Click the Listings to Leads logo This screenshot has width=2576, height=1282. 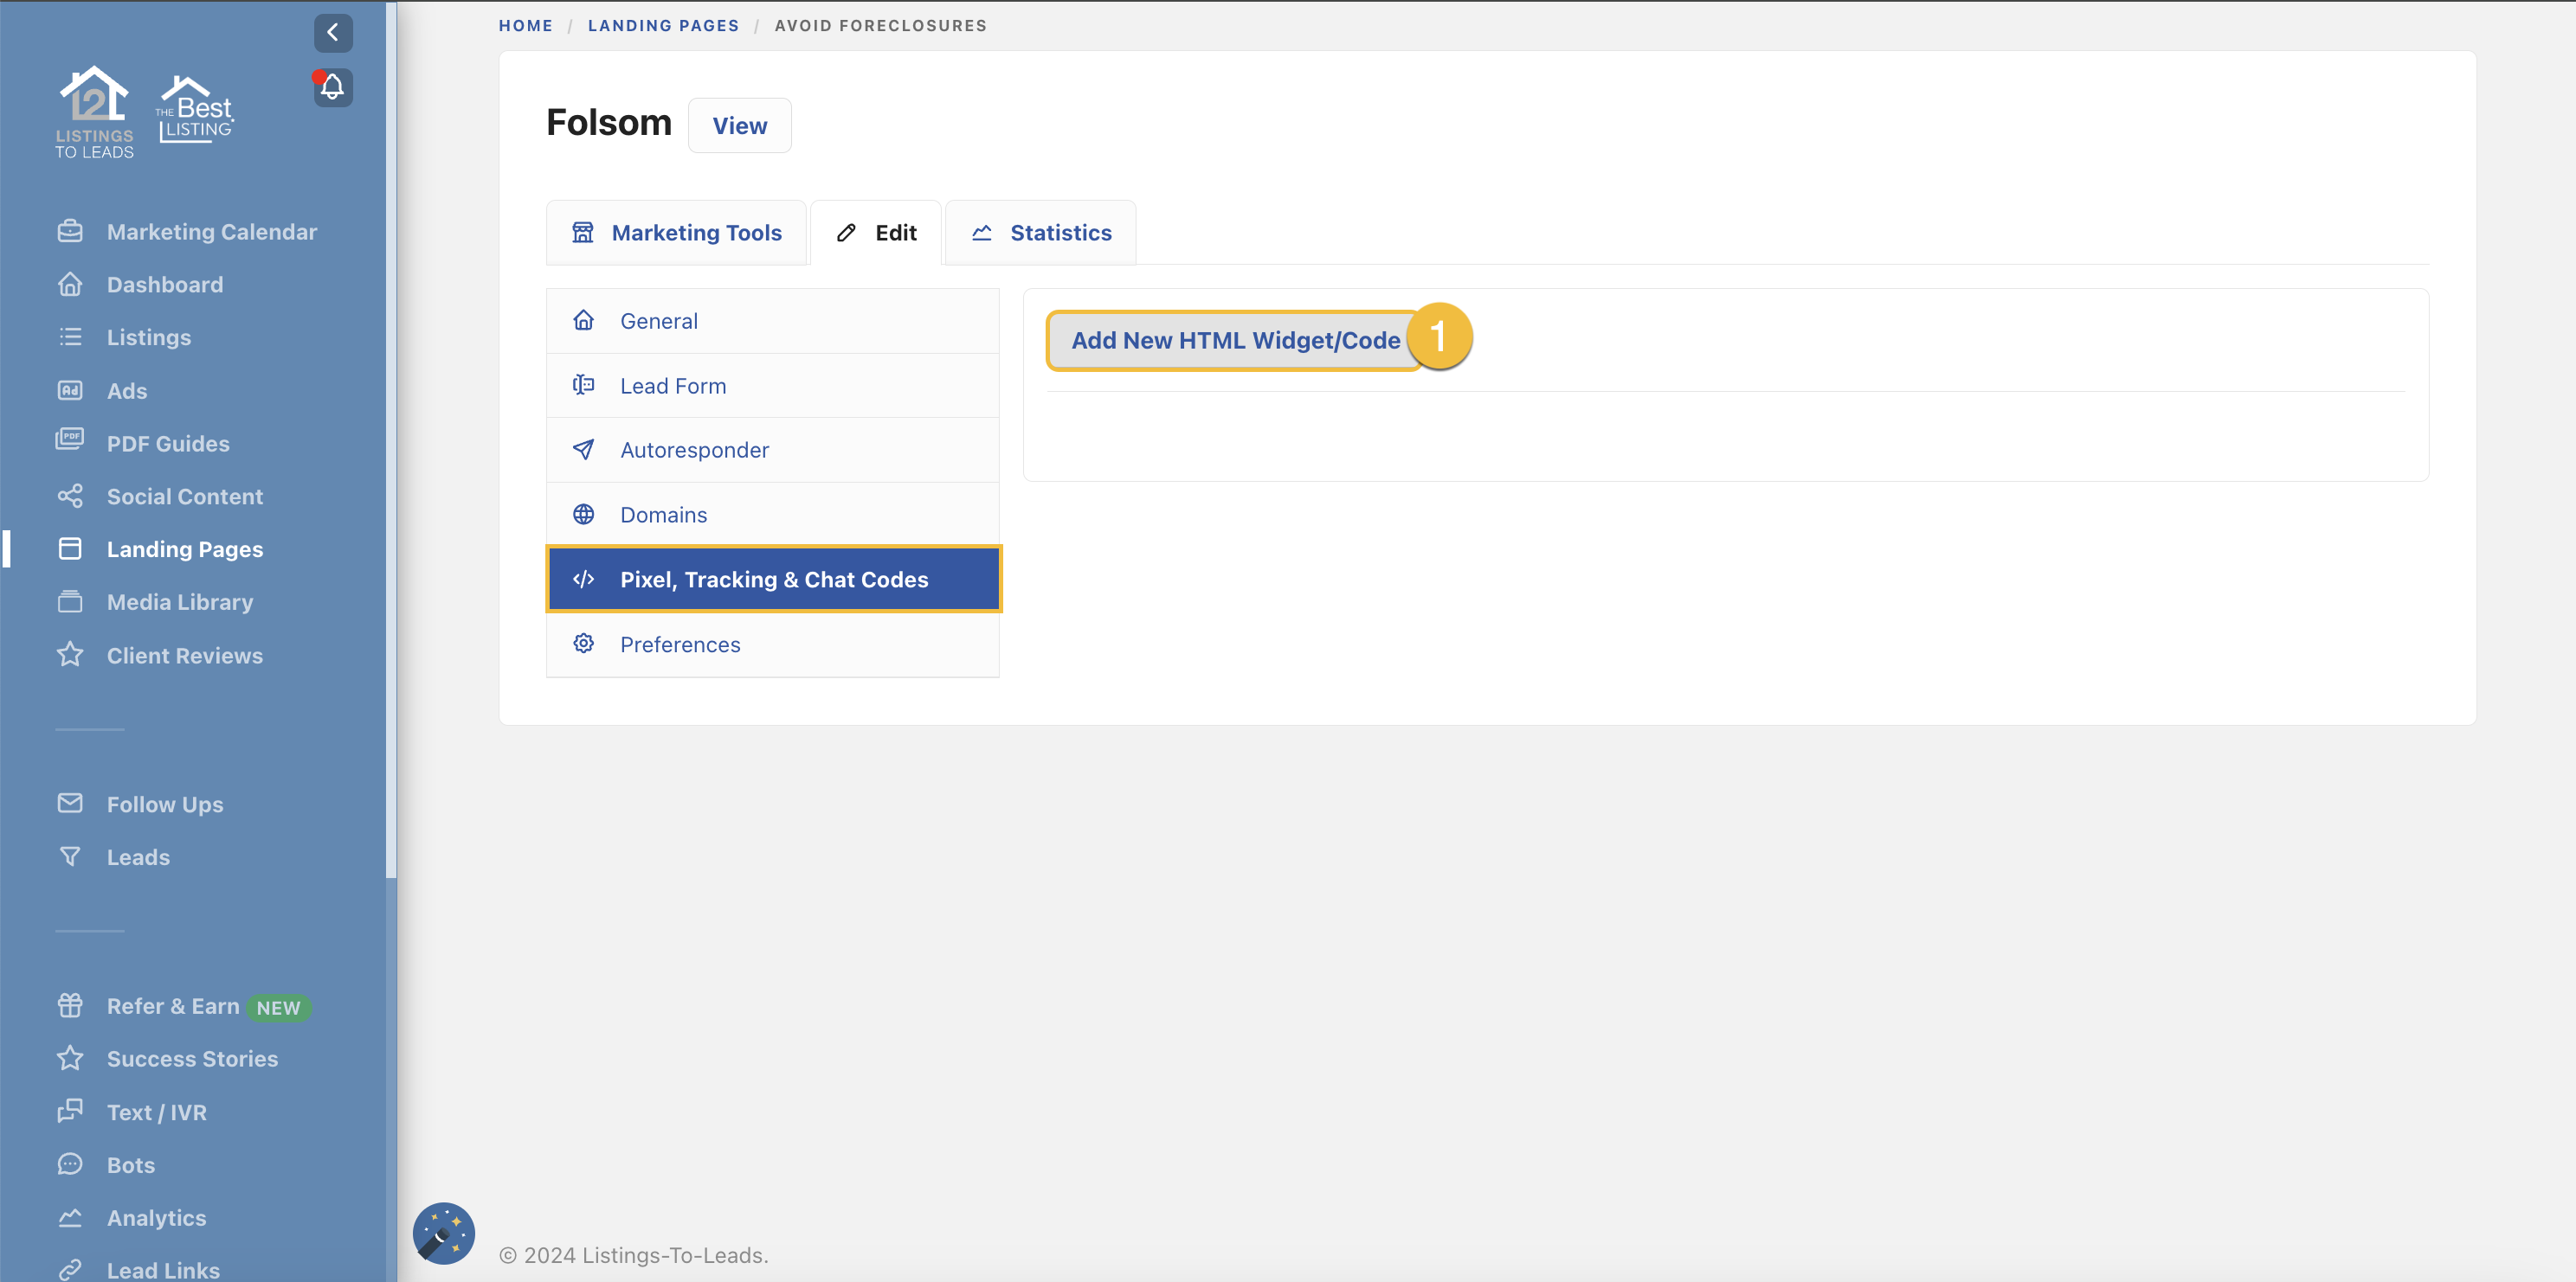94,112
